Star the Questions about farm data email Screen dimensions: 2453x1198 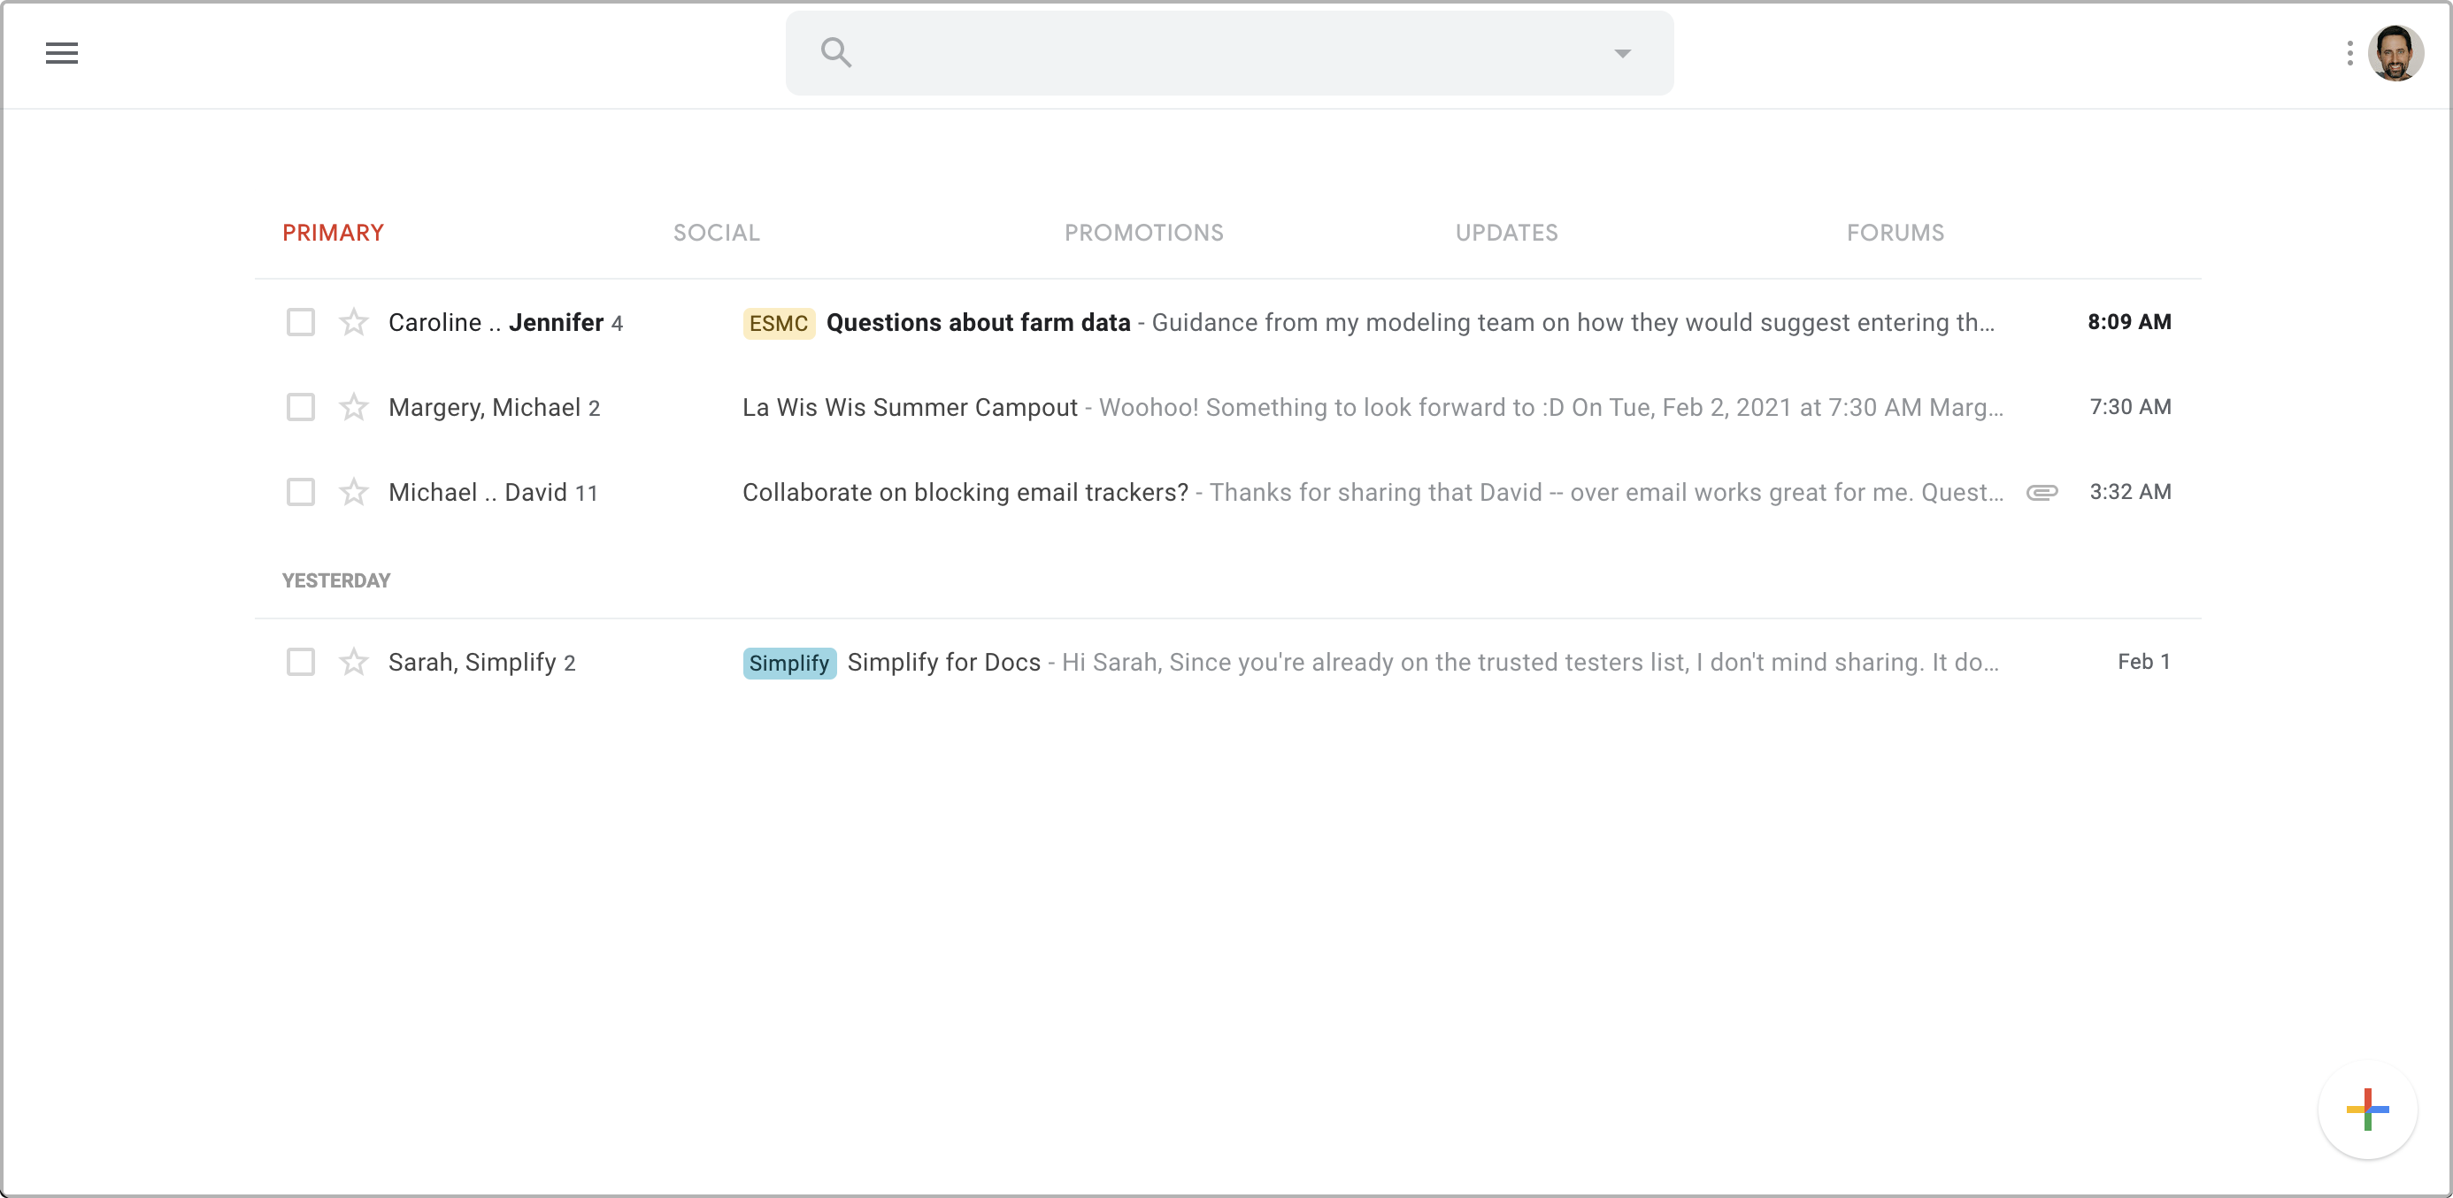(353, 322)
